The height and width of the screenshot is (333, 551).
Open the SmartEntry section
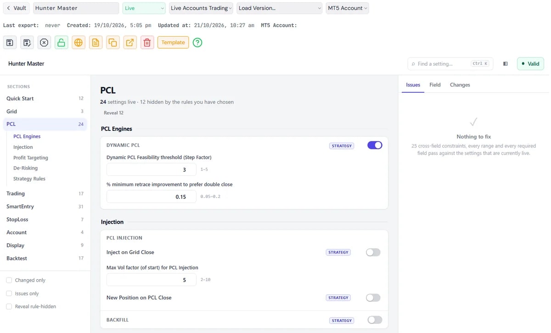[45, 207]
